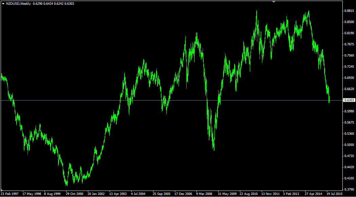
Task: Click the 0.8500 price level label
Action: [349, 22]
